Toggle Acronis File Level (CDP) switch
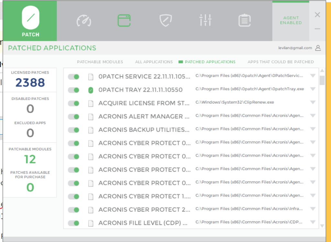Screen dimensions: 331x242 pyautogui.click(x=74, y=223)
